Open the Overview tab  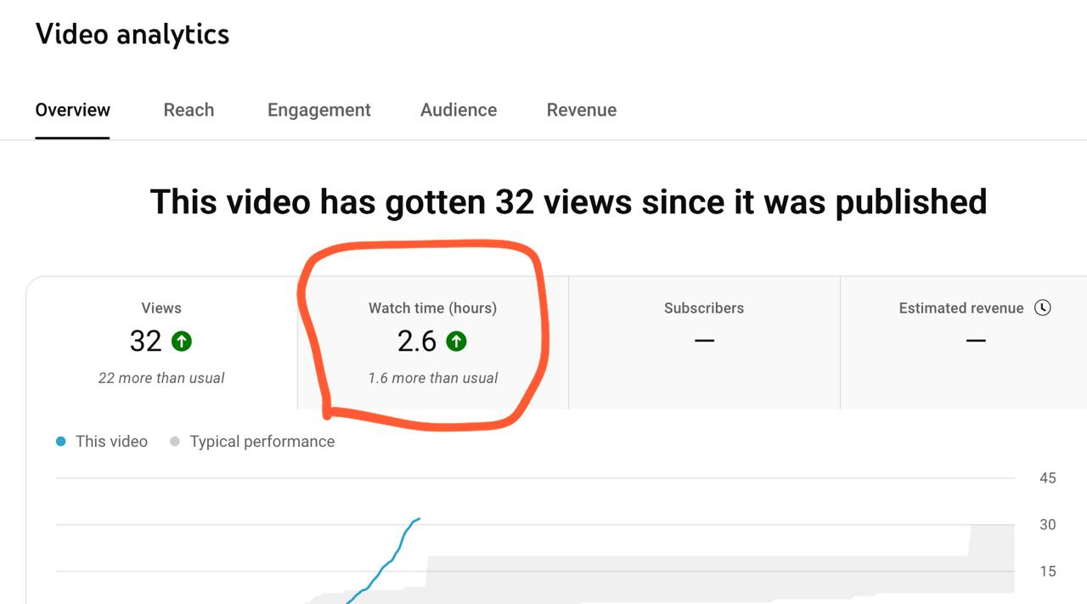[73, 110]
